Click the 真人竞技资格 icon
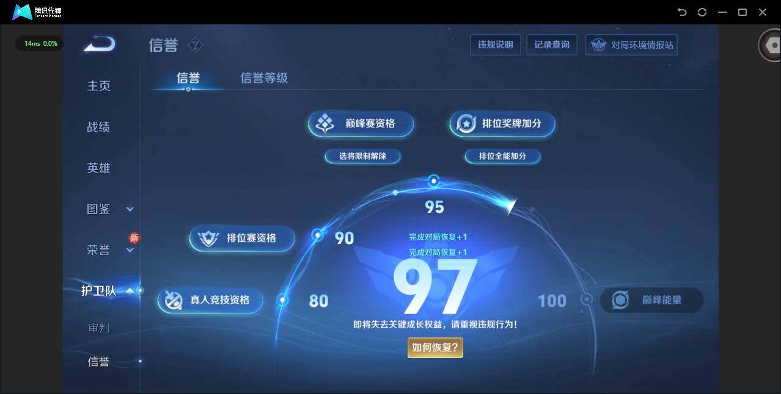 click(x=174, y=300)
